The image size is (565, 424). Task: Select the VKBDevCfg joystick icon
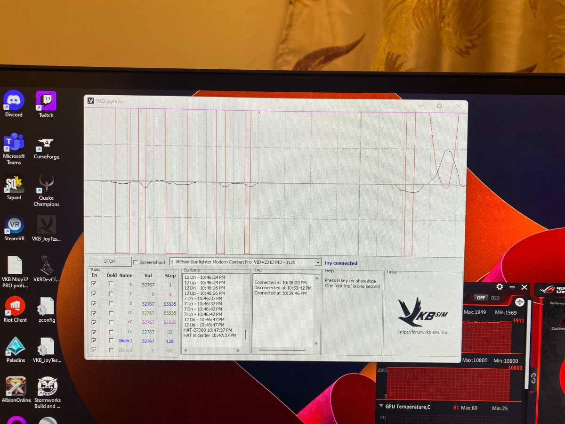tap(46, 266)
